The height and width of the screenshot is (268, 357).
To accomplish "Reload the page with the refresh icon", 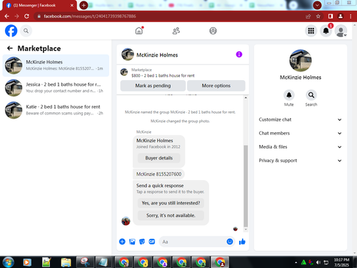I will pos(26,16).
